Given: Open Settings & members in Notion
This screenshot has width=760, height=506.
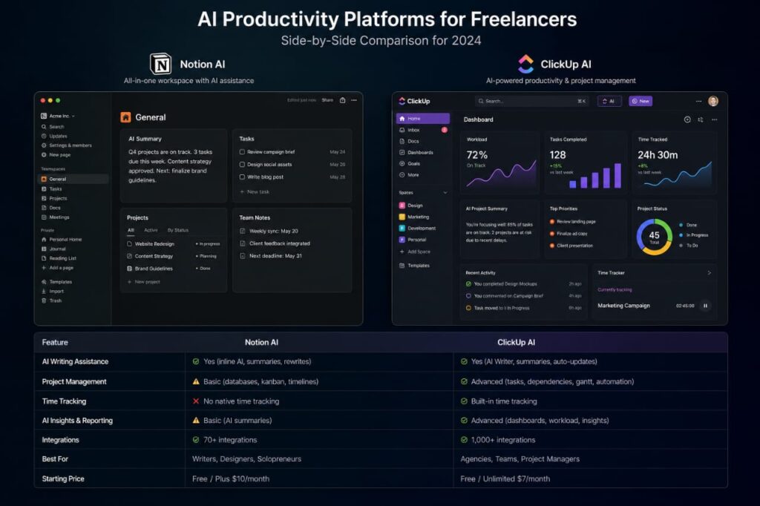Looking at the screenshot, I should [x=66, y=145].
